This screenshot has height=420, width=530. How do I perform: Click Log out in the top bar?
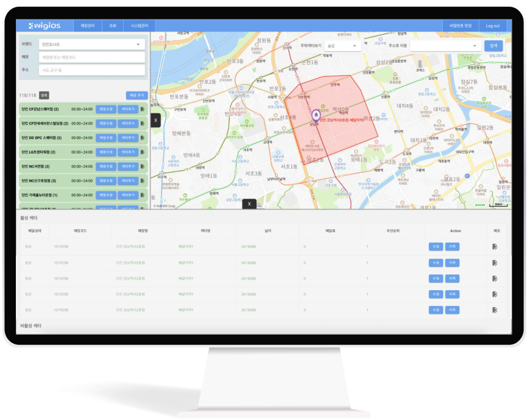click(492, 26)
